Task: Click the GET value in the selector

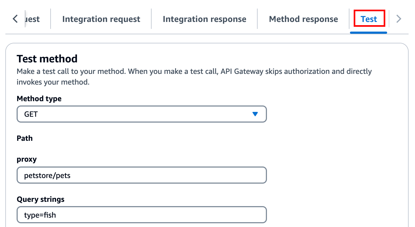Action: coord(31,114)
